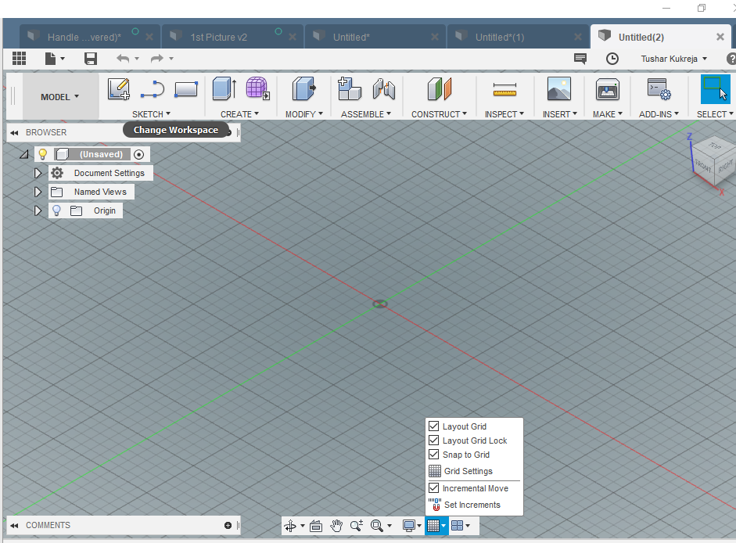Click the Look At camera icon

316,526
